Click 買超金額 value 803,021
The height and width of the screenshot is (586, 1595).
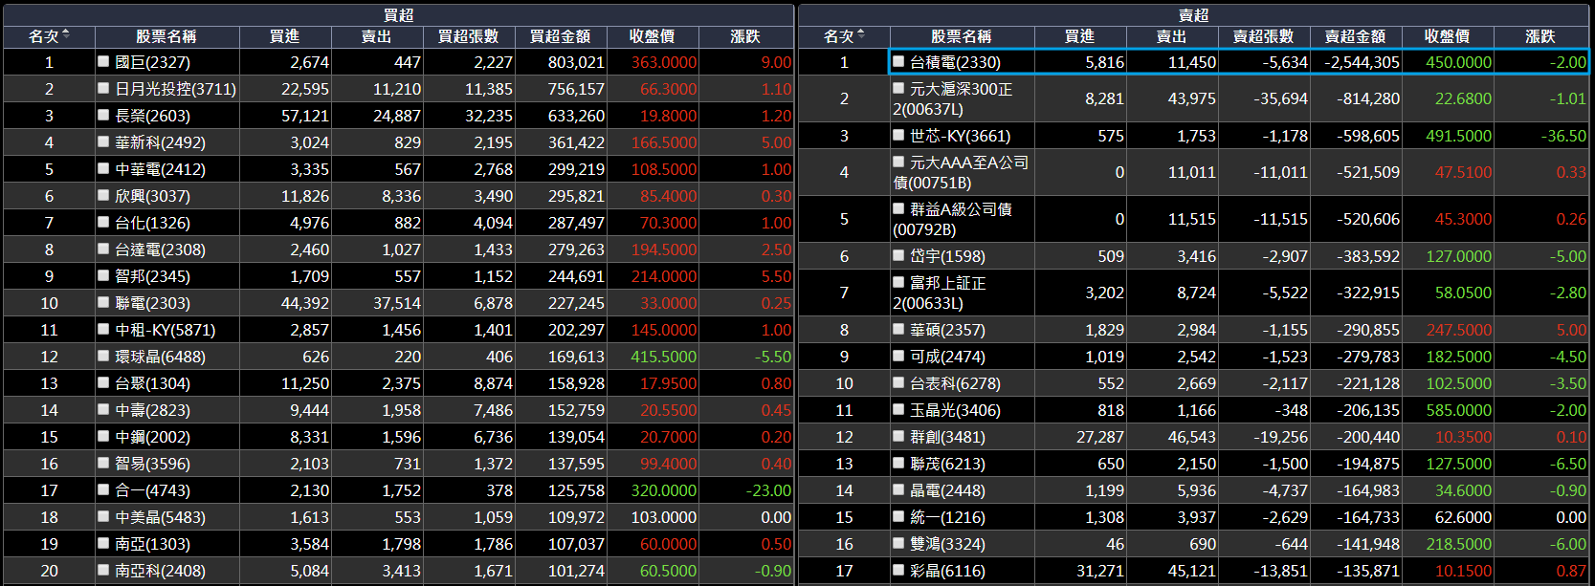576,62
